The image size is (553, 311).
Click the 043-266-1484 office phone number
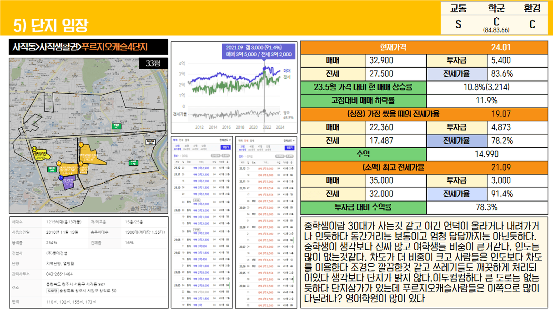(x=60, y=274)
